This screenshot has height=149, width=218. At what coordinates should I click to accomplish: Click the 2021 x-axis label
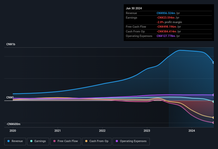click(x=58, y=131)
